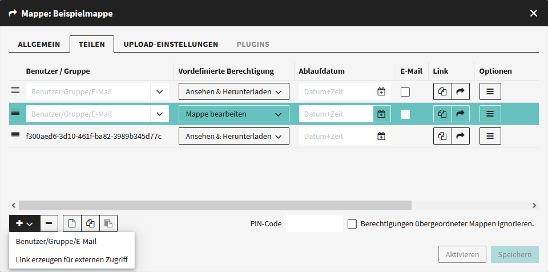
Task: Click the horizontal scrollbar thumb
Action: 215,206
